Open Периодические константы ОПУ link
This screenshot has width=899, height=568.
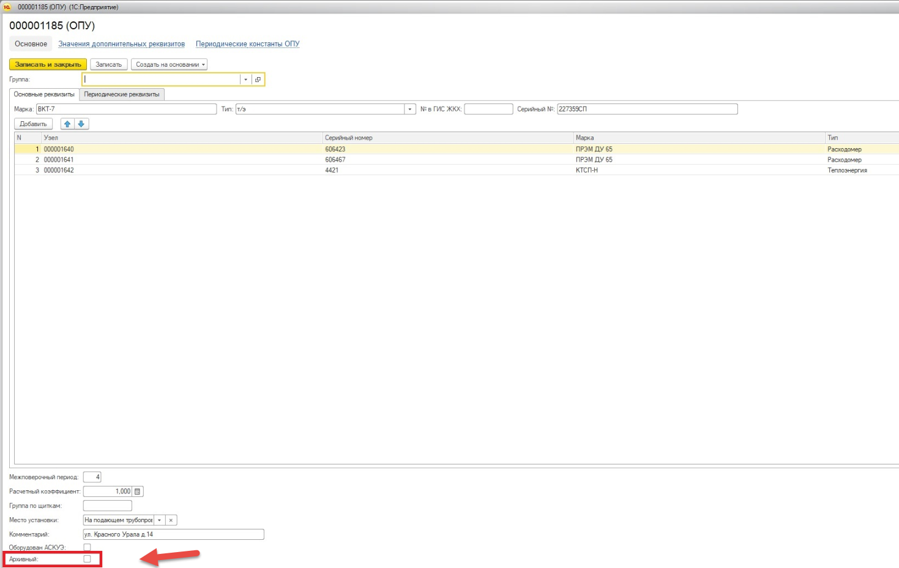(247, 44)
